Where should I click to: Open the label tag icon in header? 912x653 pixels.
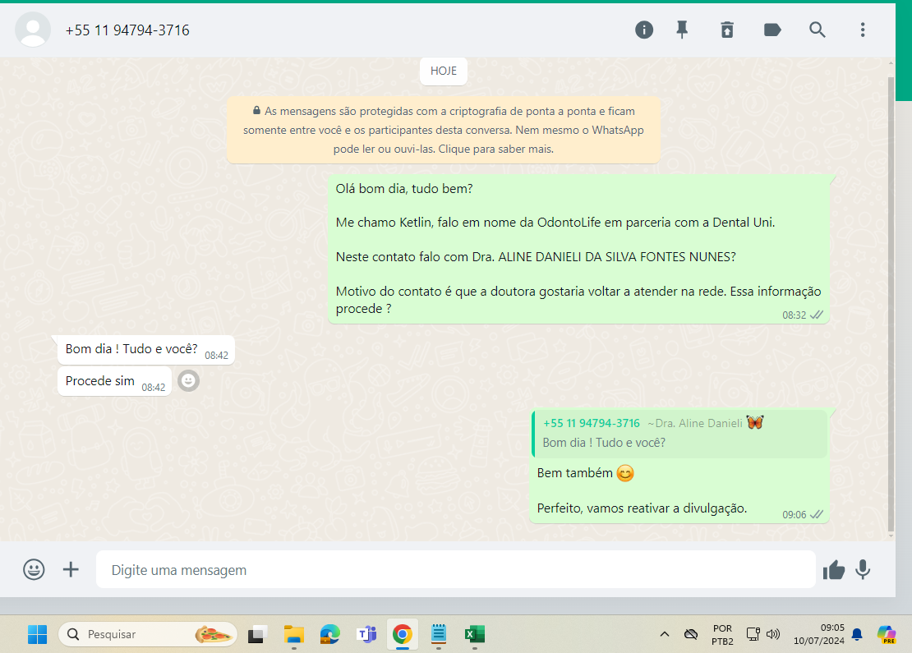click(772, 30)
